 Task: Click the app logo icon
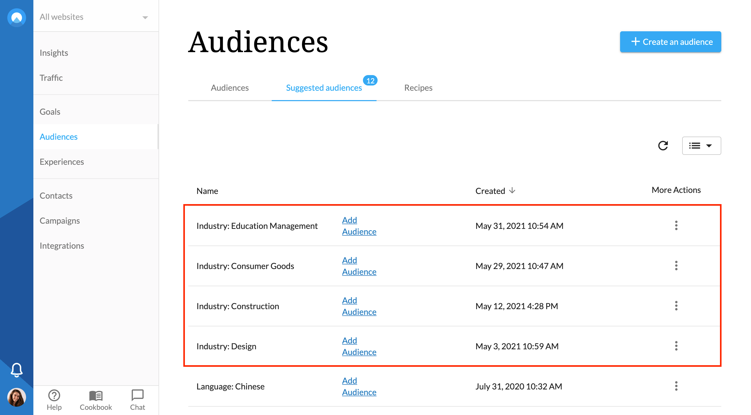(17, 17)
